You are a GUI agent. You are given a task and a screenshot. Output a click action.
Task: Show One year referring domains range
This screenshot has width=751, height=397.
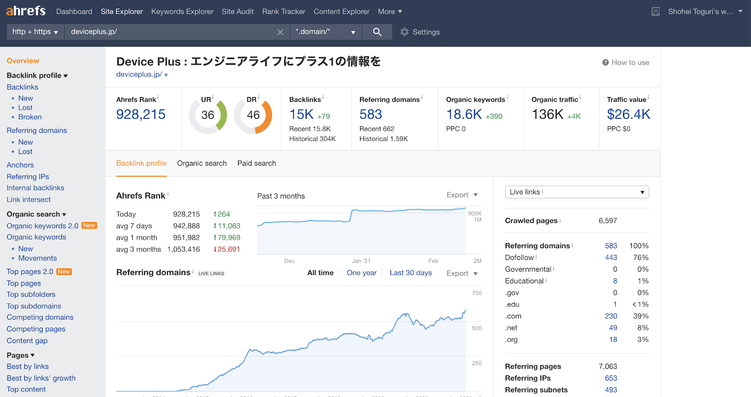[361, 273]
